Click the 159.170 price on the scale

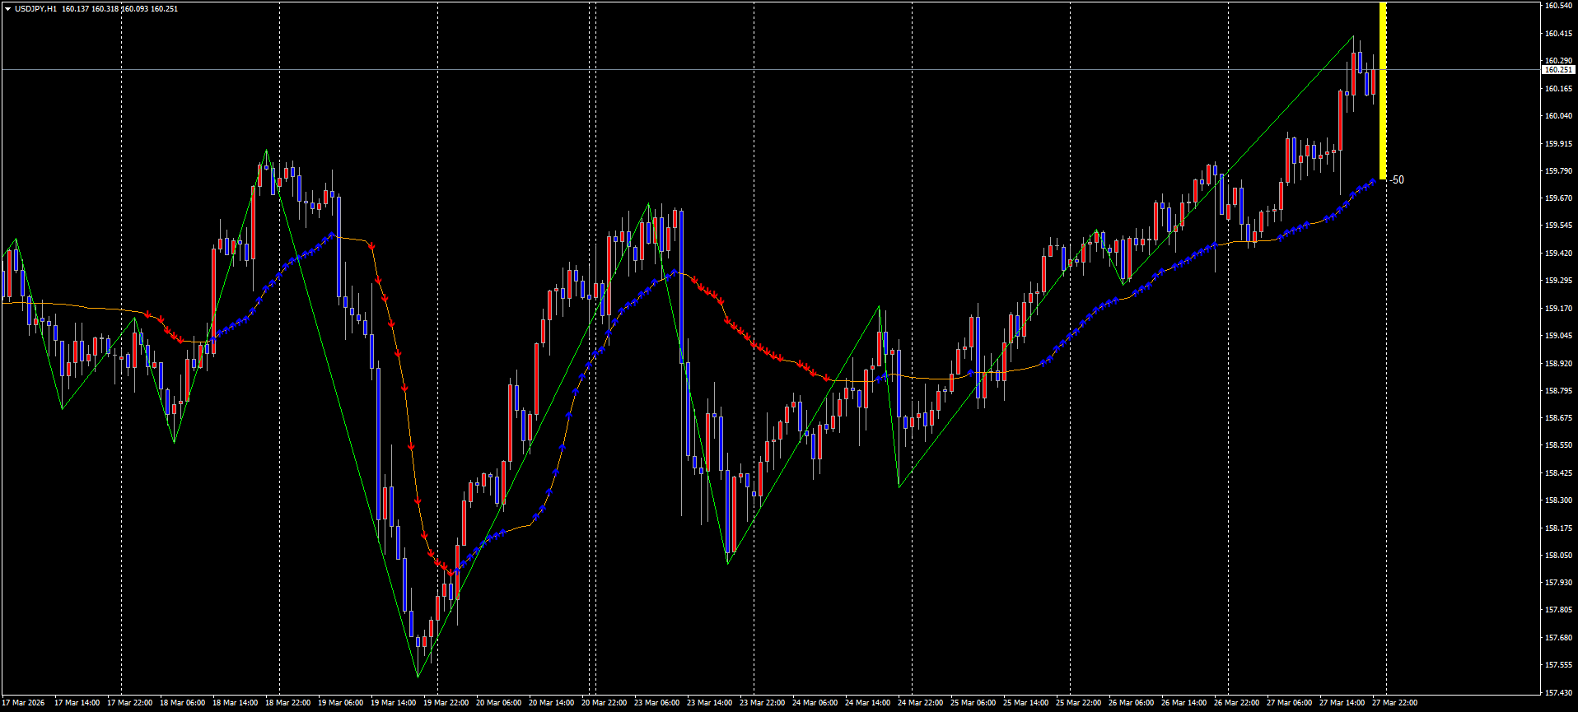point(1557,309)
